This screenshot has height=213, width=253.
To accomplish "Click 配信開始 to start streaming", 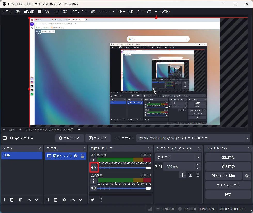I will tap(228, 157).
